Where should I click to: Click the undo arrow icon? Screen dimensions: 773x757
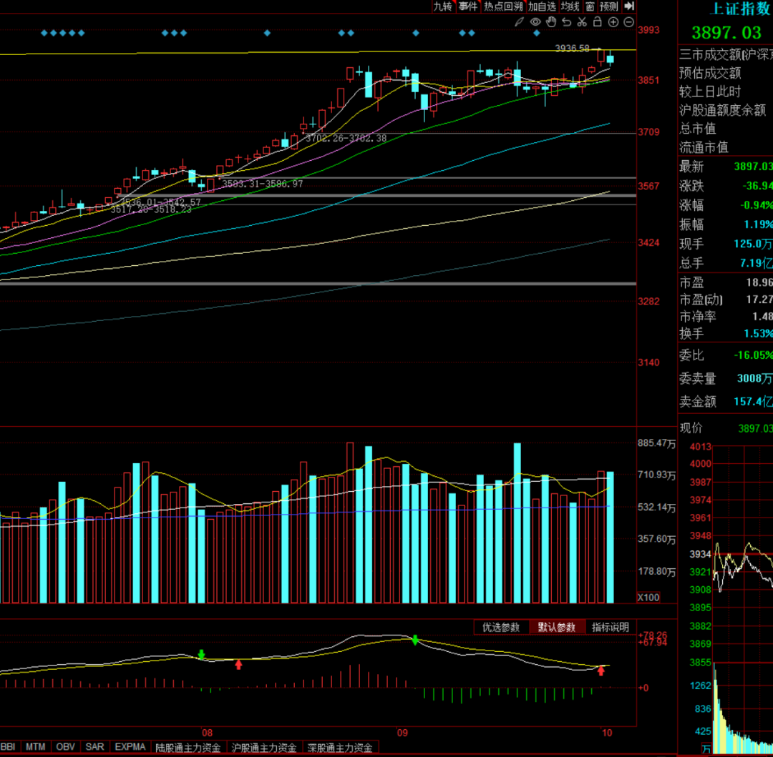tap(567, 22)
